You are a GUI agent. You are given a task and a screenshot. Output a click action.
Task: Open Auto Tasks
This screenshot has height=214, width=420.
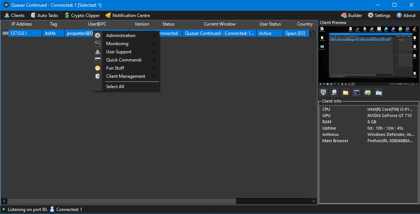tap(44, 16)
